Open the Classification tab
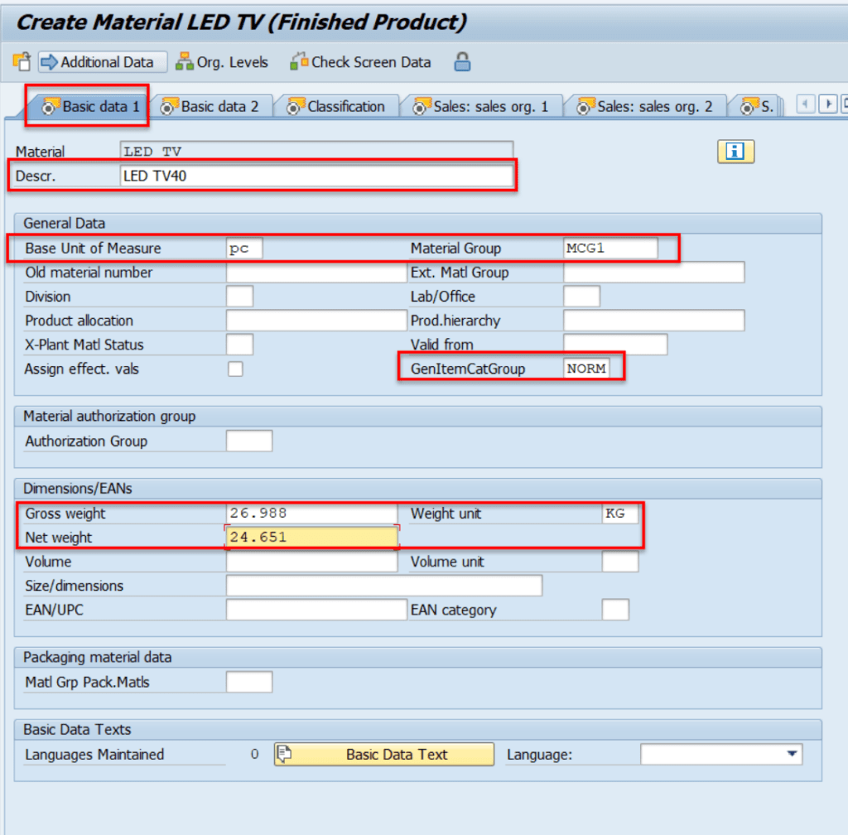Viewport: 848px width, 835px height. pos(336,107)
